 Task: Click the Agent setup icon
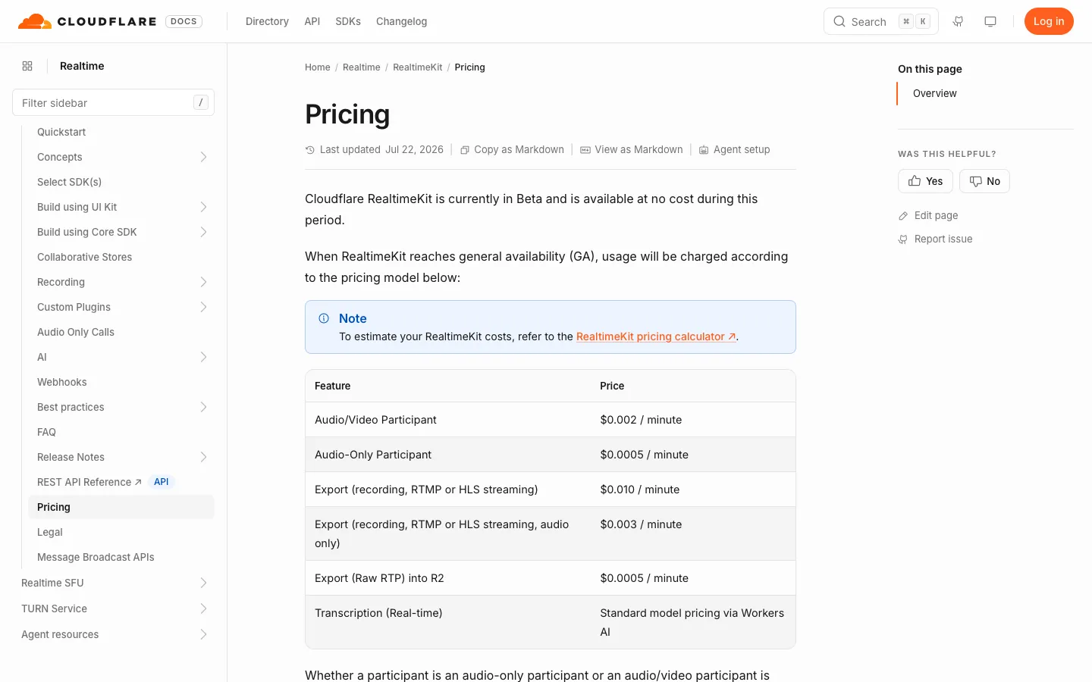704,150
